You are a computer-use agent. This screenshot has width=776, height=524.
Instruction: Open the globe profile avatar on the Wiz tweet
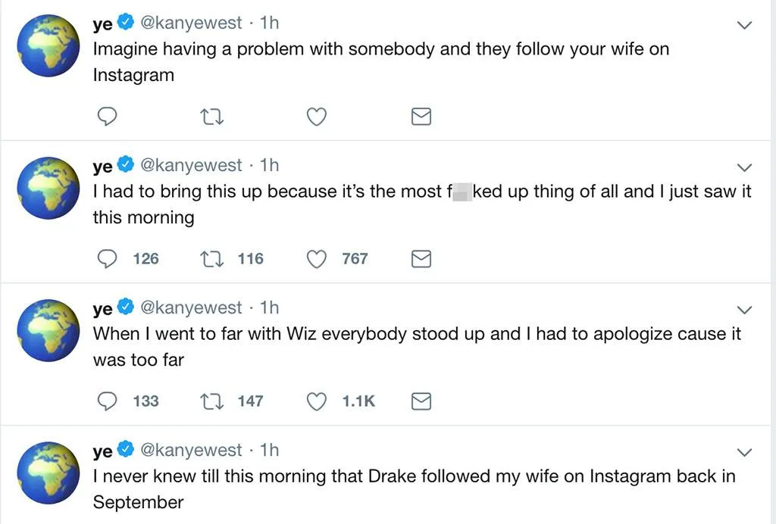point(48,330)
